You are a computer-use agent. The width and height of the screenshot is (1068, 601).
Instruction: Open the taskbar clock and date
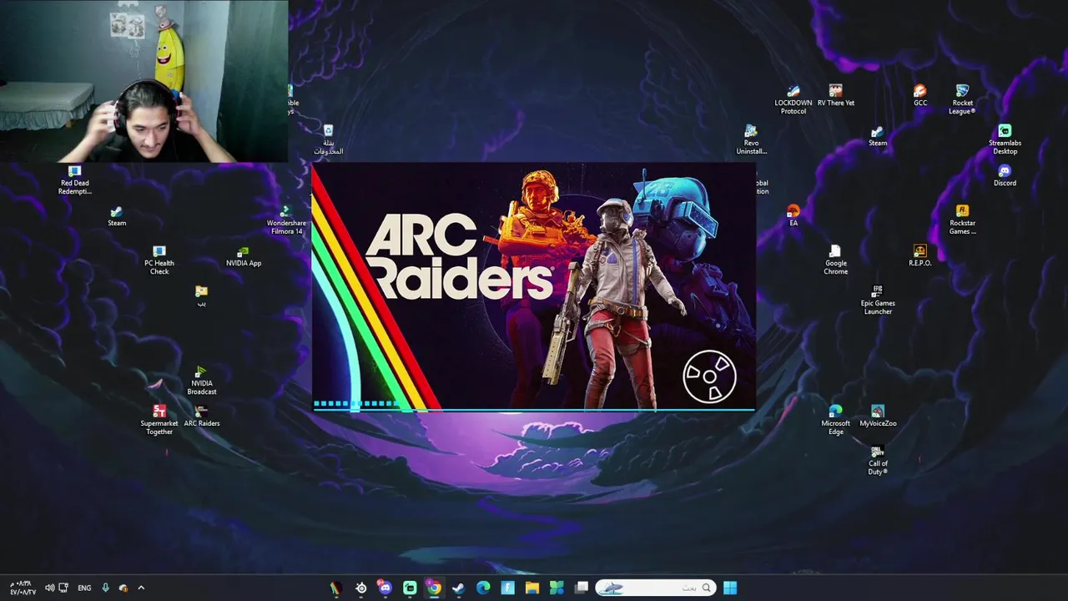point(23,588)
